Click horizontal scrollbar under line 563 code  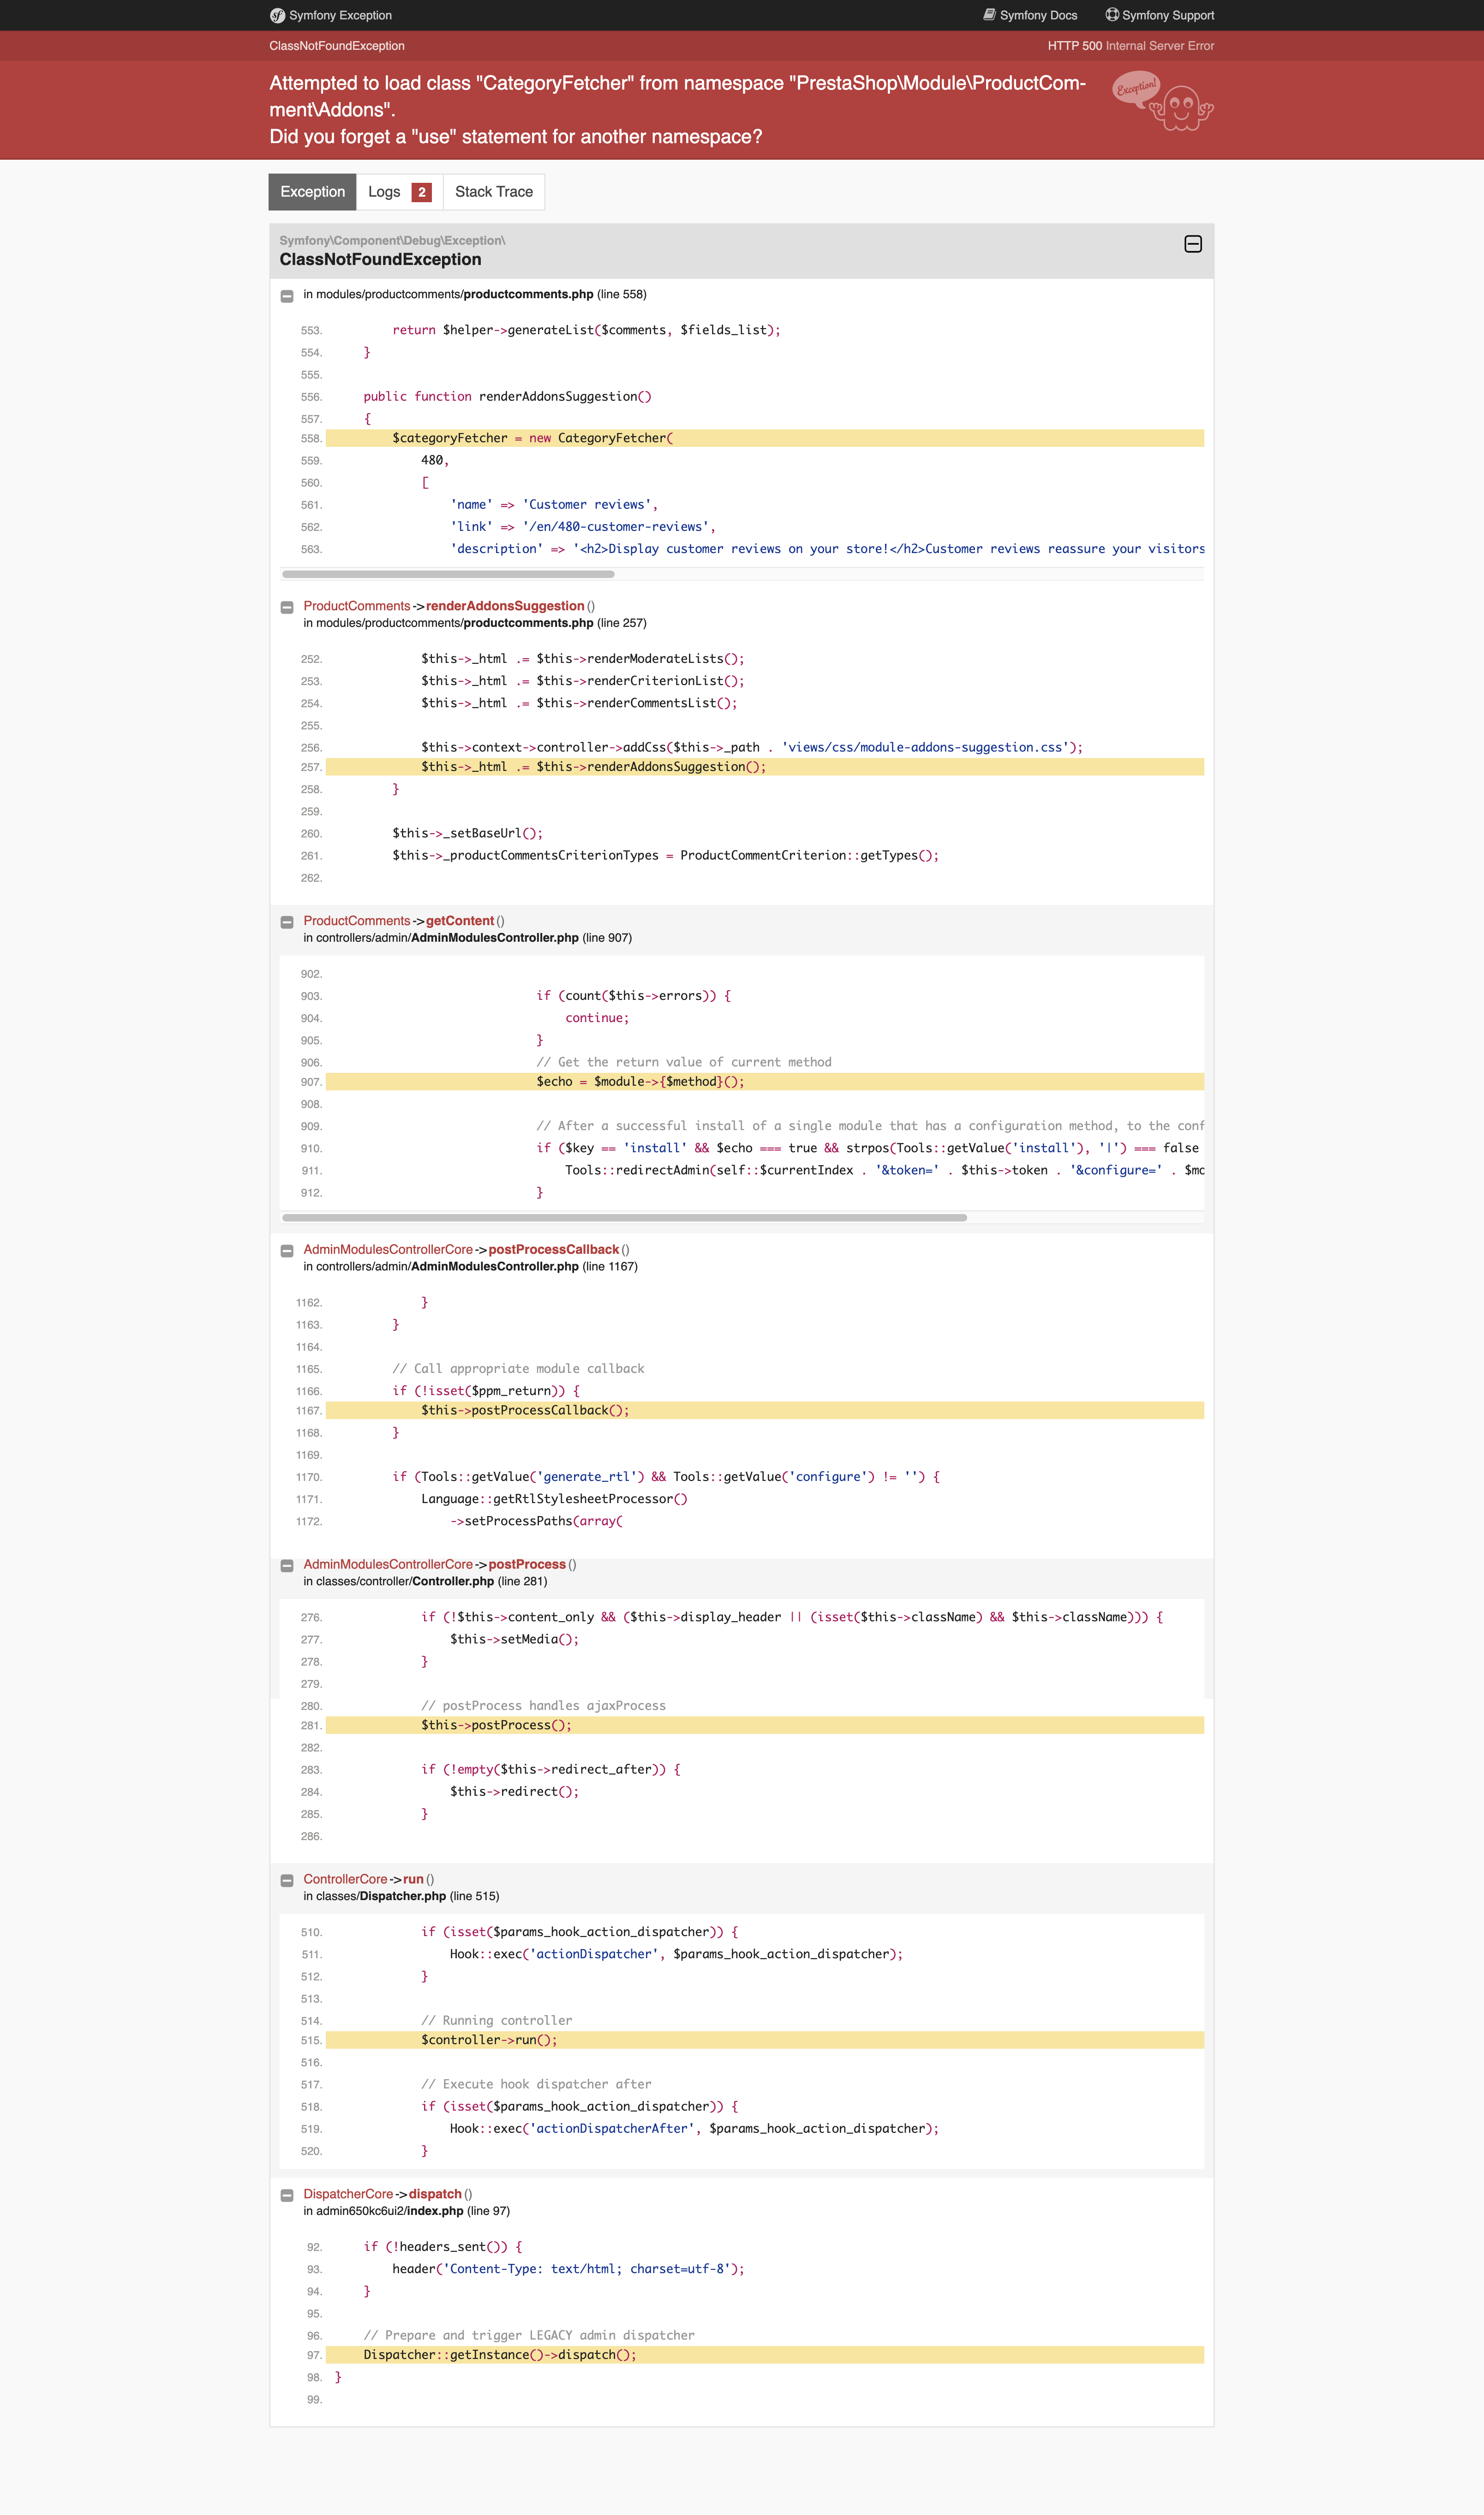(x=448, y=574)
